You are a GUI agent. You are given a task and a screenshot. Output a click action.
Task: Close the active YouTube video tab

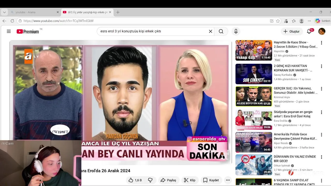pyautogui.click(x=110, y=12)
